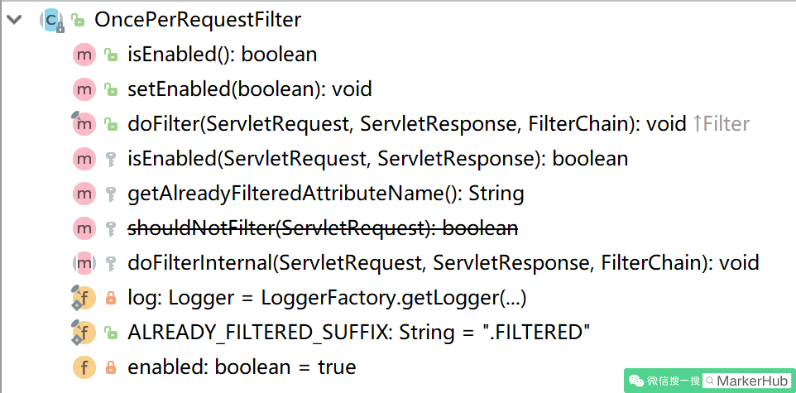Viewport: 796px width, 393px height.
Task: Click the public visibility icon beside ALREADY_FILTERED_SUFFIX
Action: [110, 333]
